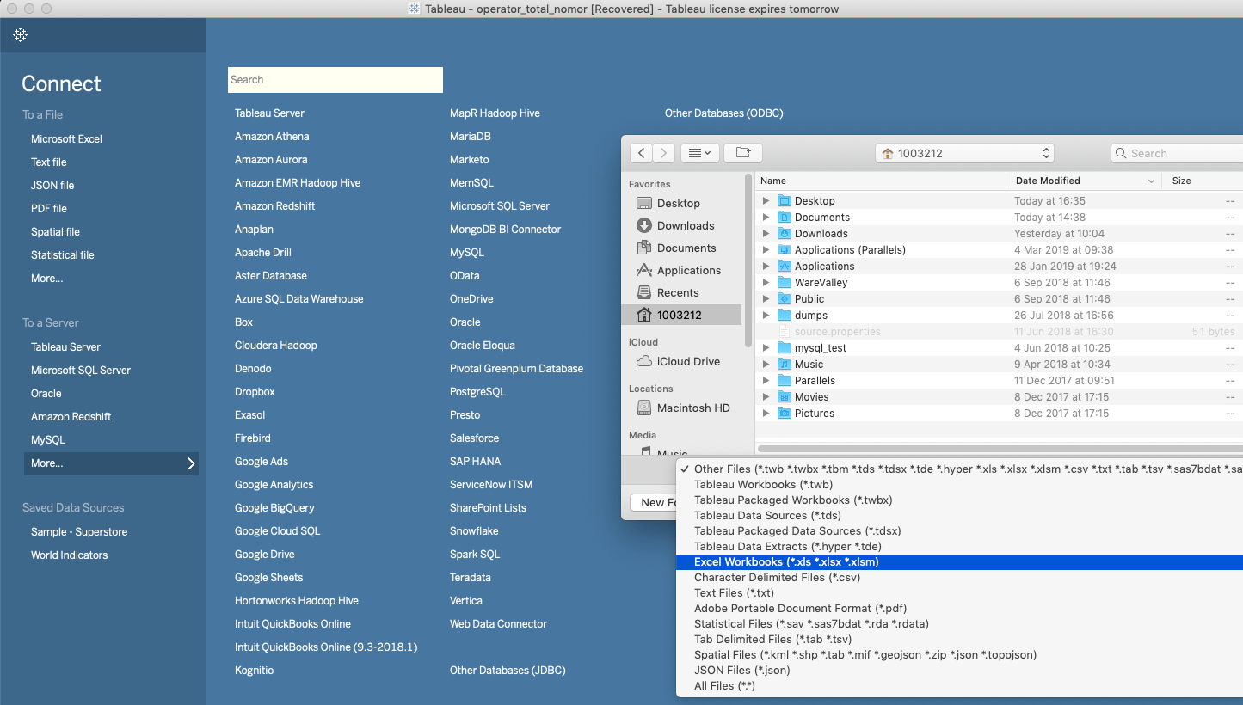
Task: Expand the Documents folder disclosure triangle
Action: tap(766, 218)
